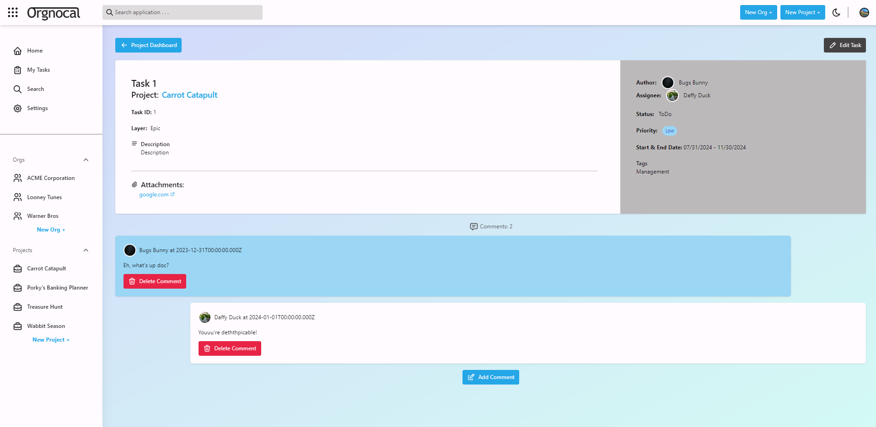Click the sidebar Search magnifier icon
This screenshot has width=876, height=427.
pos(17,89)
